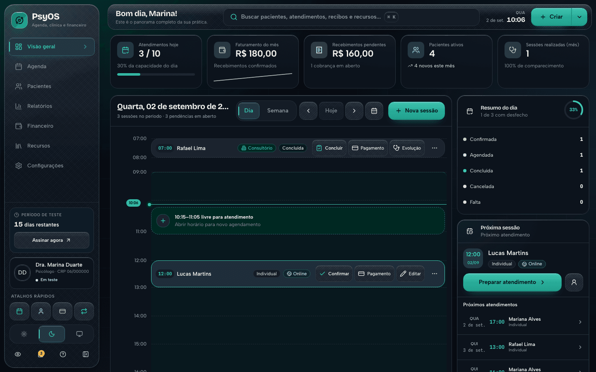Switch to light theme

(x=24, y=334)
